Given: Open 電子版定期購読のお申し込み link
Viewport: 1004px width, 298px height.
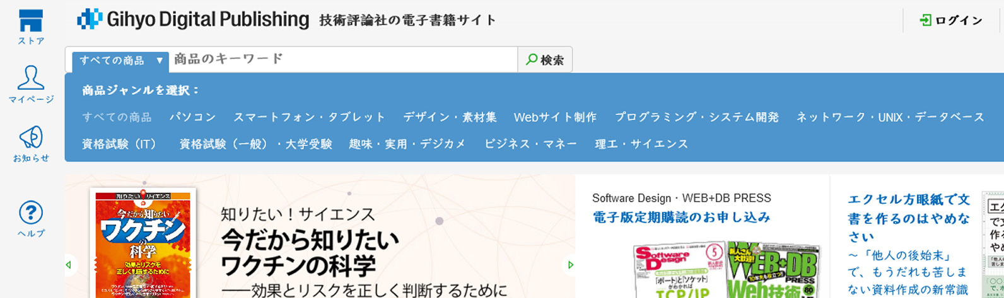Looking at the screenshot, I should (681, 218).
